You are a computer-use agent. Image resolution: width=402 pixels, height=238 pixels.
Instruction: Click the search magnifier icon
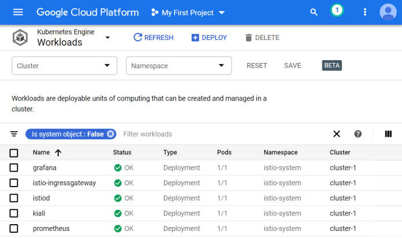[x=314, y=12]
